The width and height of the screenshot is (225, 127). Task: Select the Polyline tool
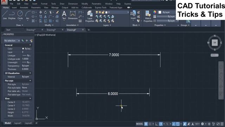(12, 15)
